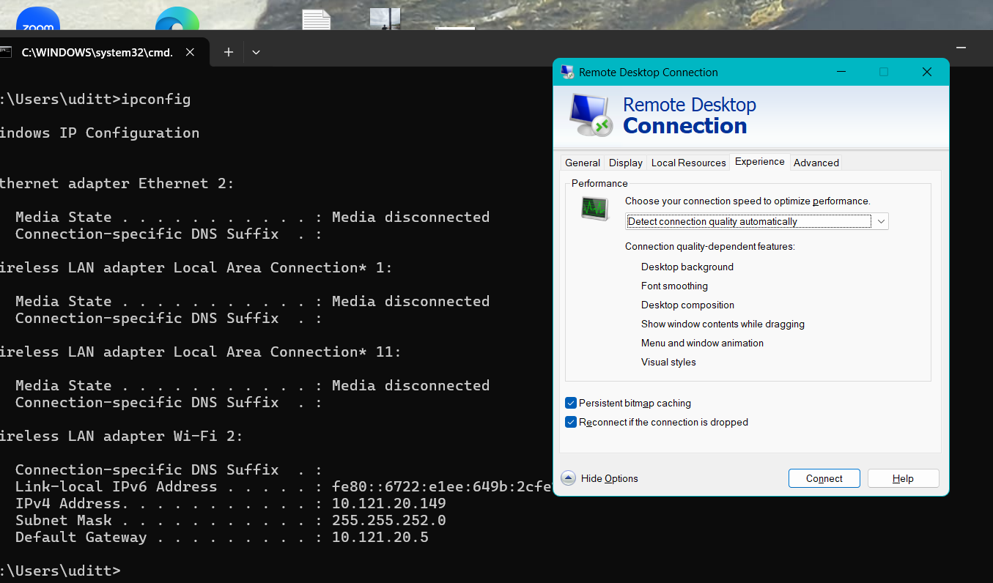Open the connection speed dropdown
The height and width of the screenshot is (583, 993).
point(757,221)
